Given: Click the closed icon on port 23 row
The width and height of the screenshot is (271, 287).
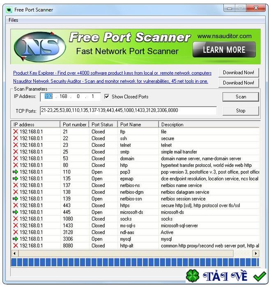Looking at the screenshot, I should point(16,145).
